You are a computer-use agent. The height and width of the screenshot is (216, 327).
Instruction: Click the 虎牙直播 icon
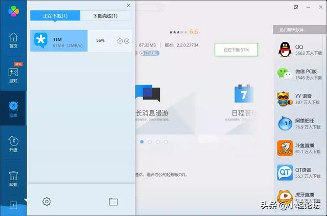click(285, 197)
